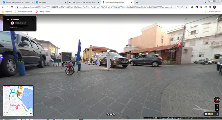Expand the imagery thumbnails strip
This screenshot has width=222, height=120.
(x=217, y=114)
